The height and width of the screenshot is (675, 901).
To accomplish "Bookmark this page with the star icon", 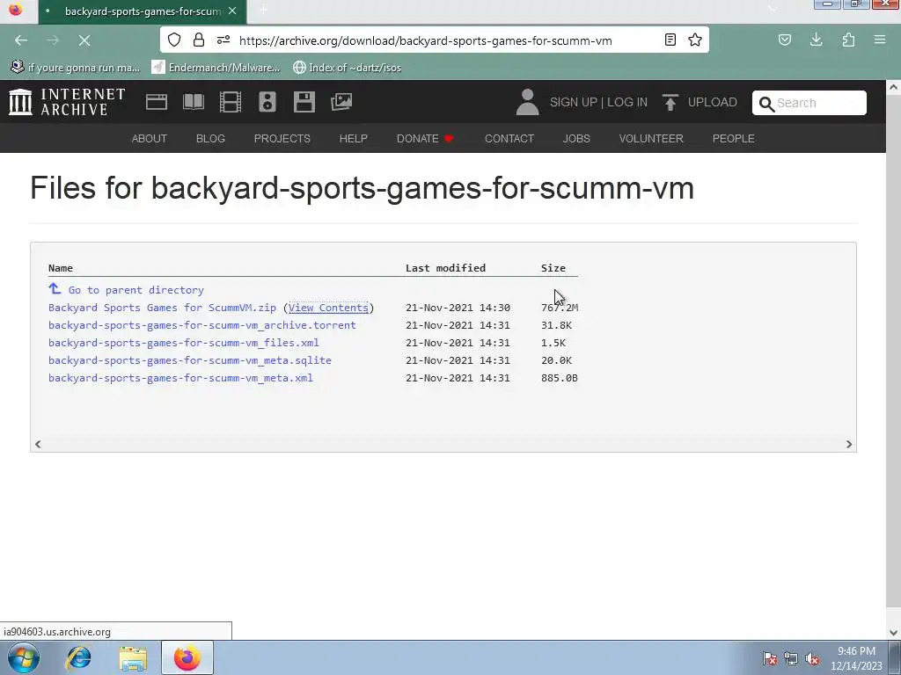I will (x=695, y=40).
